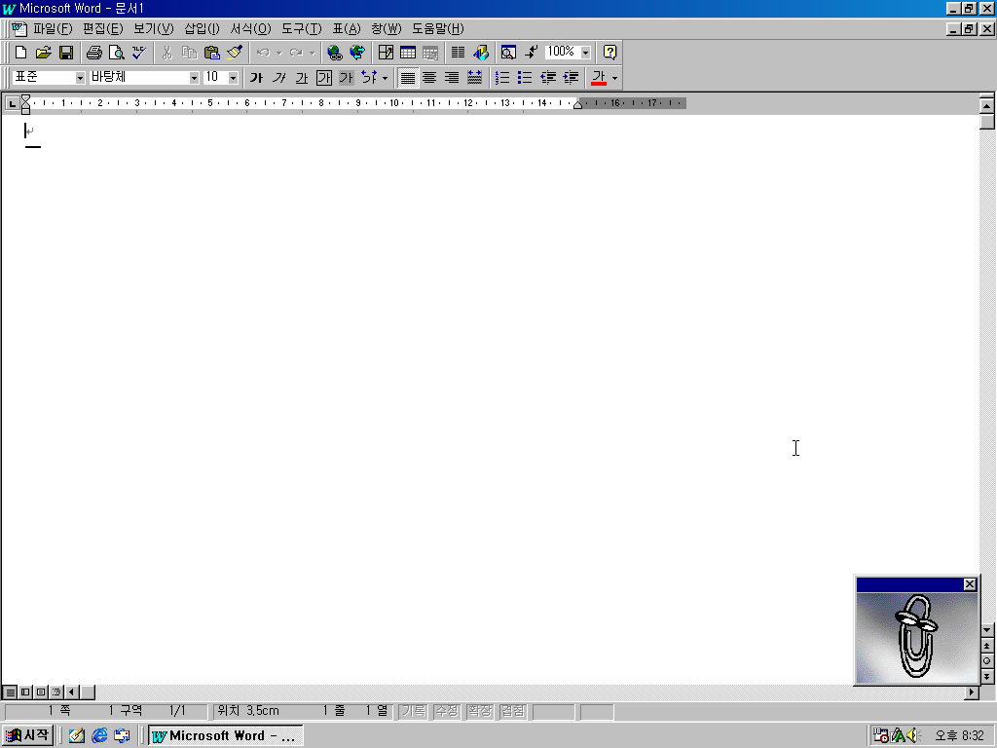
Task: Center align the paragraph
Action: tap(429, 78)
